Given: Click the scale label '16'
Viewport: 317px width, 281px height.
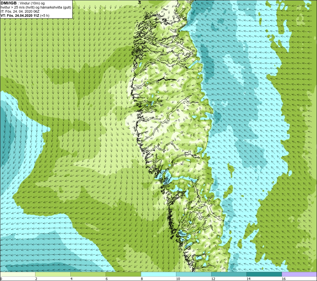Looking at the screenshot, I should 284,279.
